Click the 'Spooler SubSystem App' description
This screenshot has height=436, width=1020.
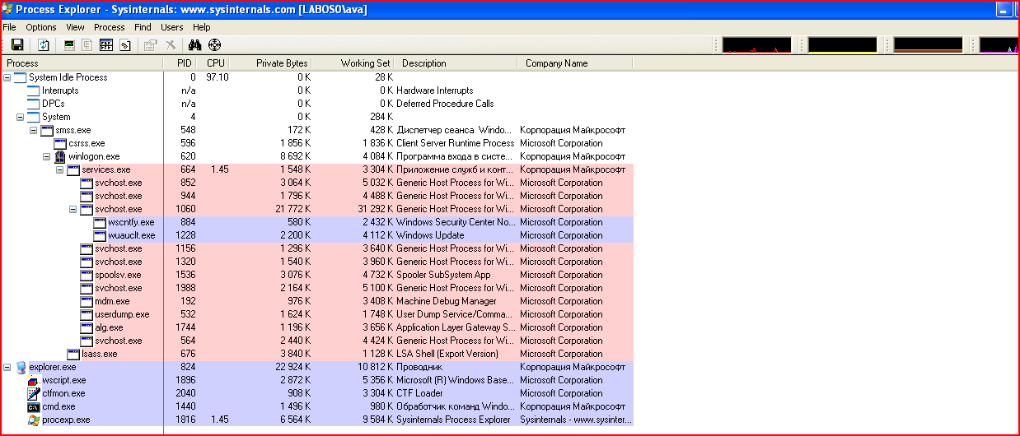(443, 275)
